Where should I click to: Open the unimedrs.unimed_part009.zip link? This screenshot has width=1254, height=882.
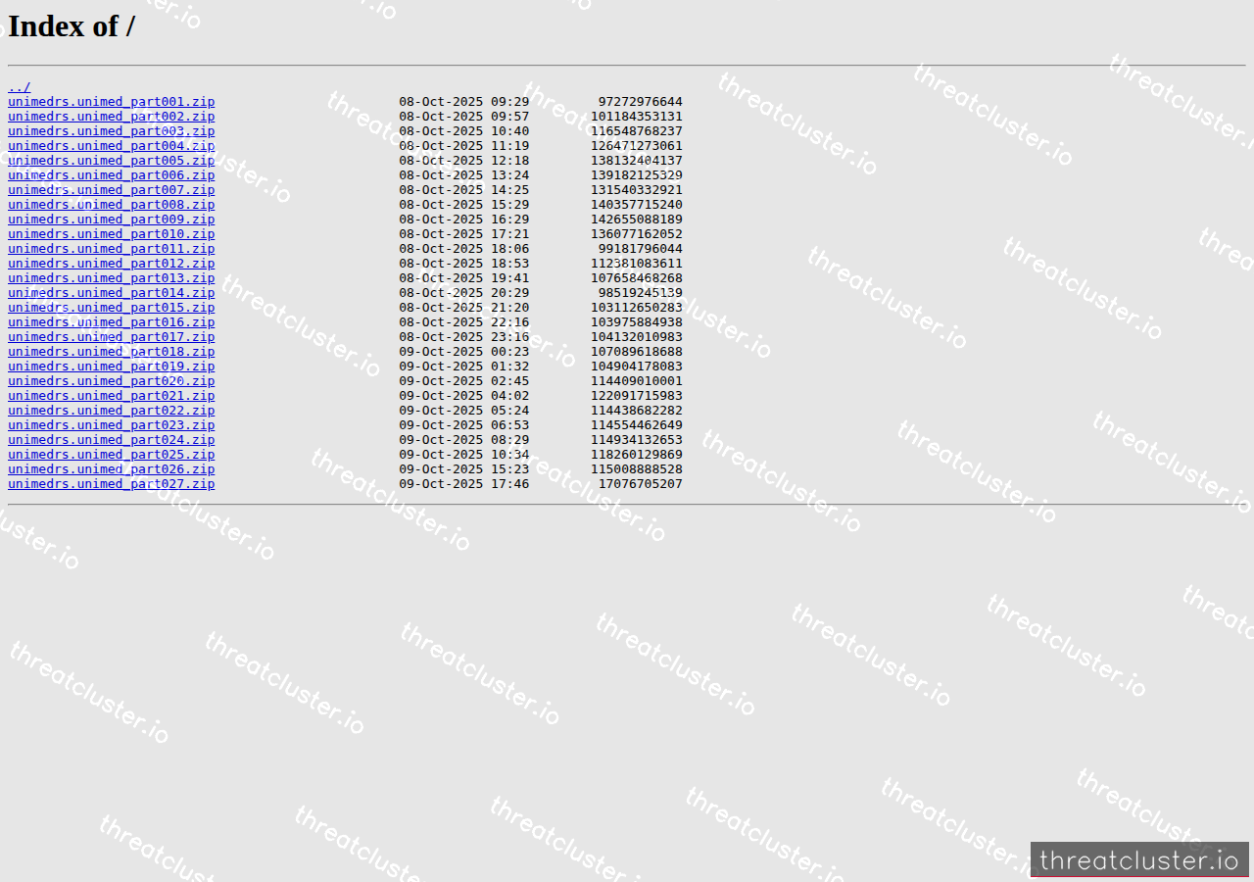pyautogui.click(x=112, y=220)
